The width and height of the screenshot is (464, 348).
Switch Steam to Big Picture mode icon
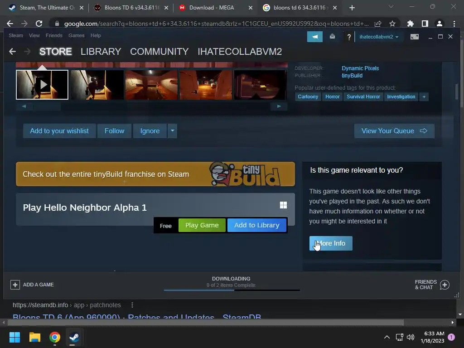[x=414, y=37]
